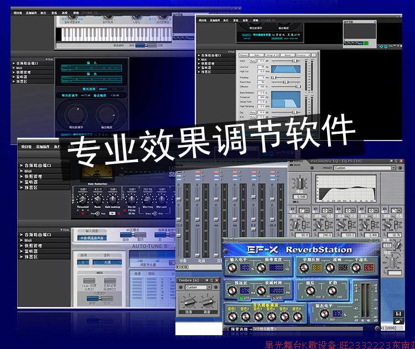Image resolution: width=415 pixels, height=349 pixels.
Task: Click the Parametric EQ frequency response graph
Action: click(x=346, y=188)
